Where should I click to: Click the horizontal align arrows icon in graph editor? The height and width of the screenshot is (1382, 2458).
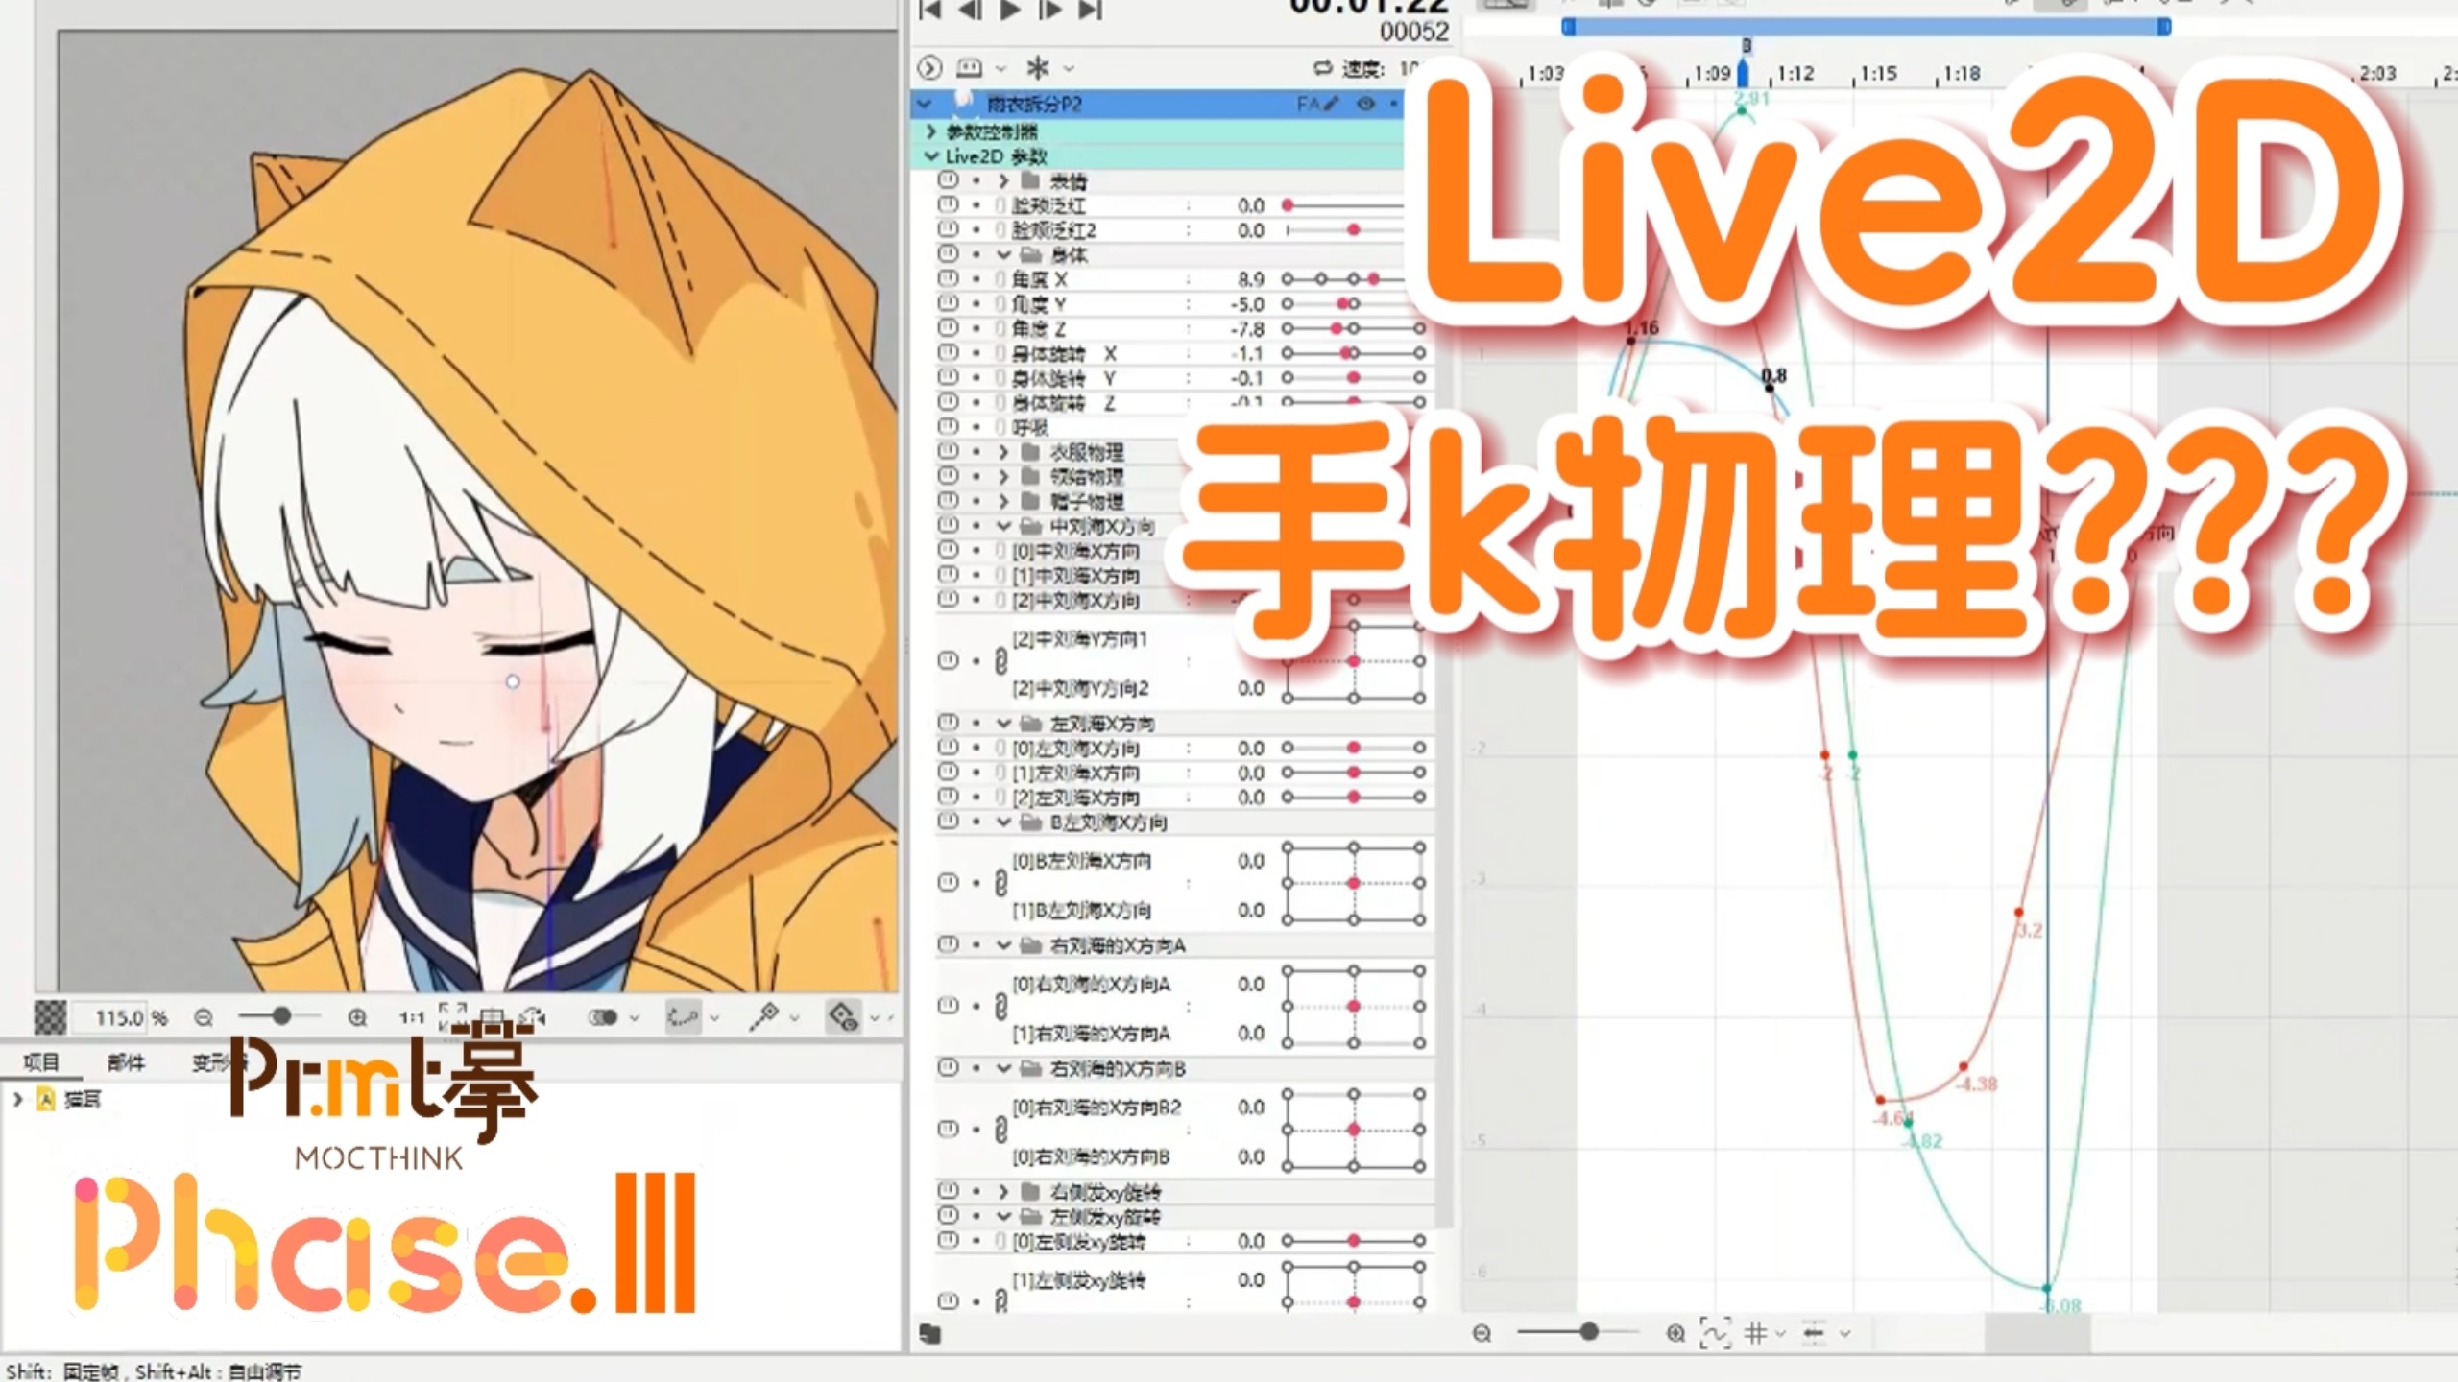pos(1814,1333)
